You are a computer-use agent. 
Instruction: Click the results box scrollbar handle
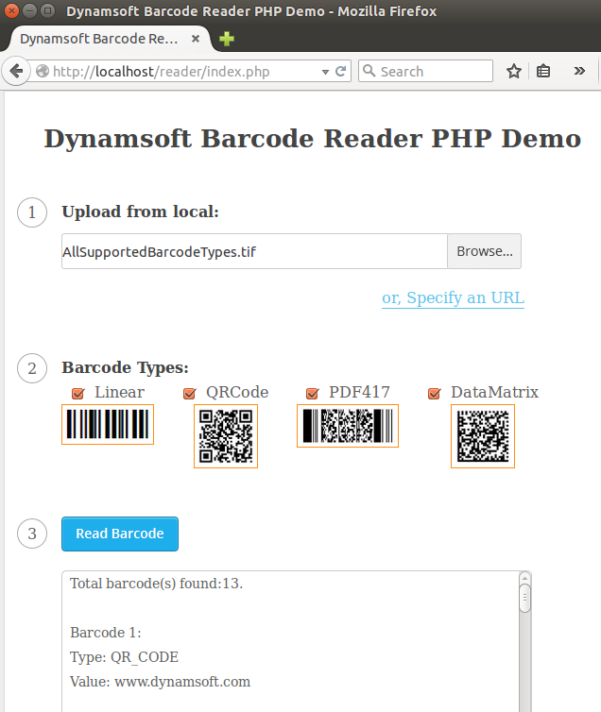tap(524, 598)
